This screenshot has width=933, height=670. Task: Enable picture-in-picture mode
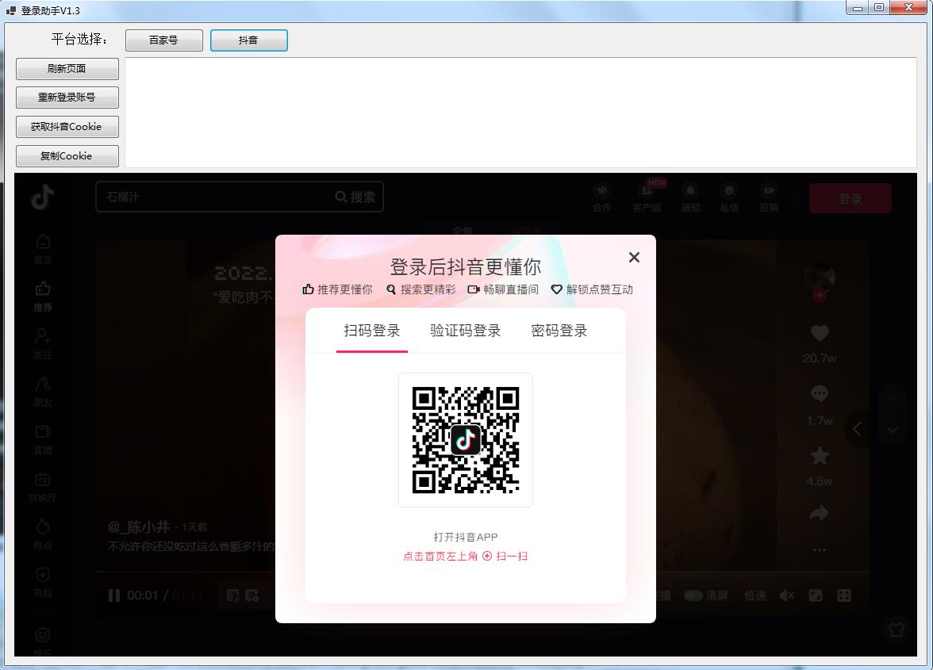816,595
